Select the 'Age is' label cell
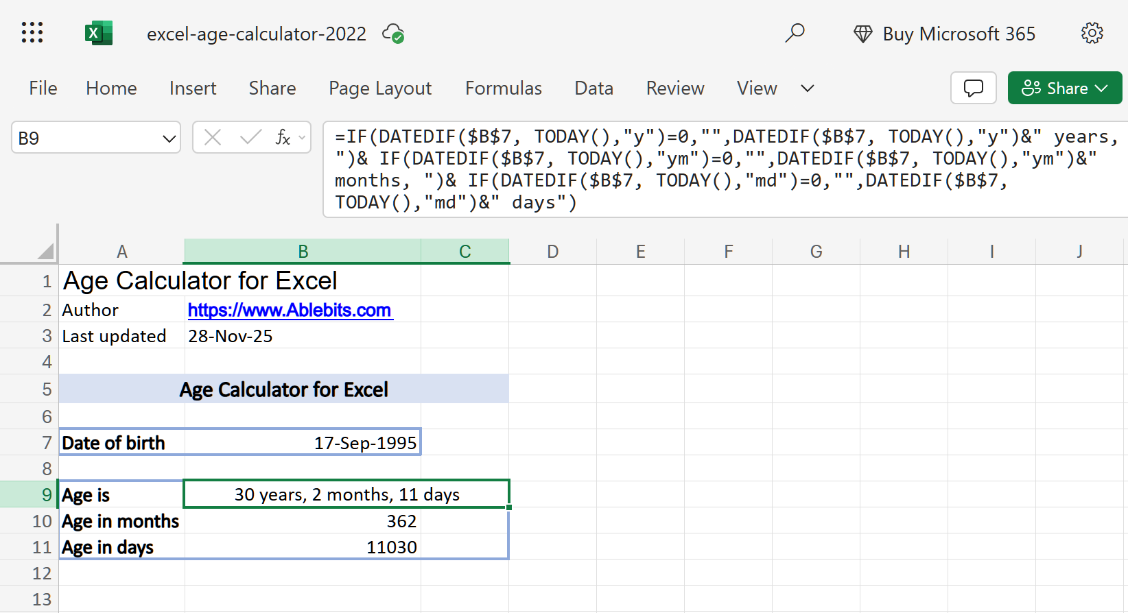This screenshot has height=613, width=1128. pyautogui.click(x=121, y=494)
